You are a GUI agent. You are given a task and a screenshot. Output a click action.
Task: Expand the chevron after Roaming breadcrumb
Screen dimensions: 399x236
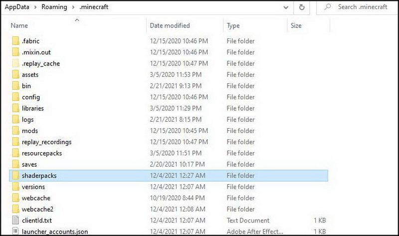tap(73, 7)
